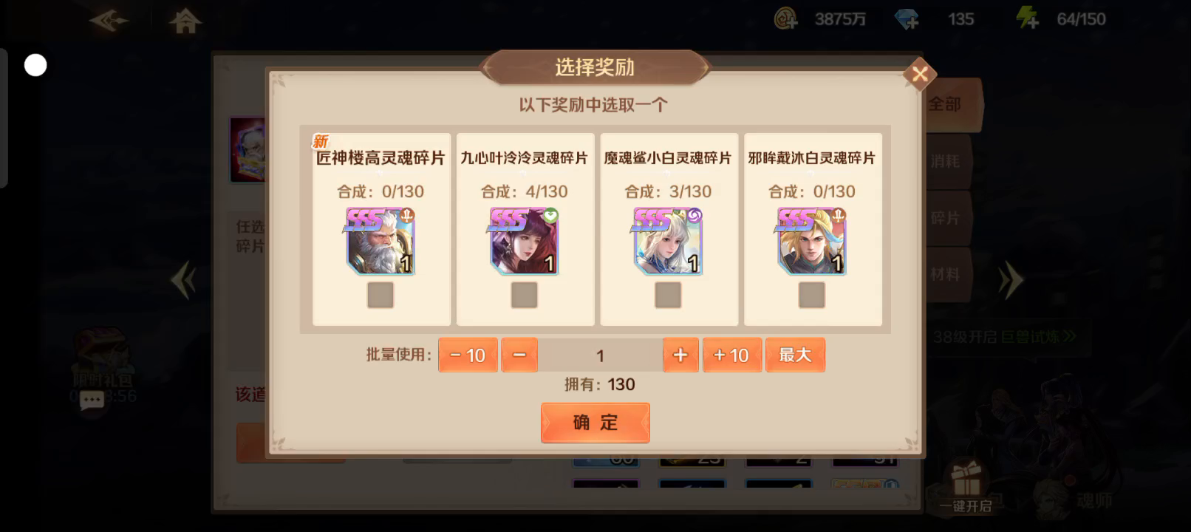Click the left double-chevron arrow

point(183,280)
